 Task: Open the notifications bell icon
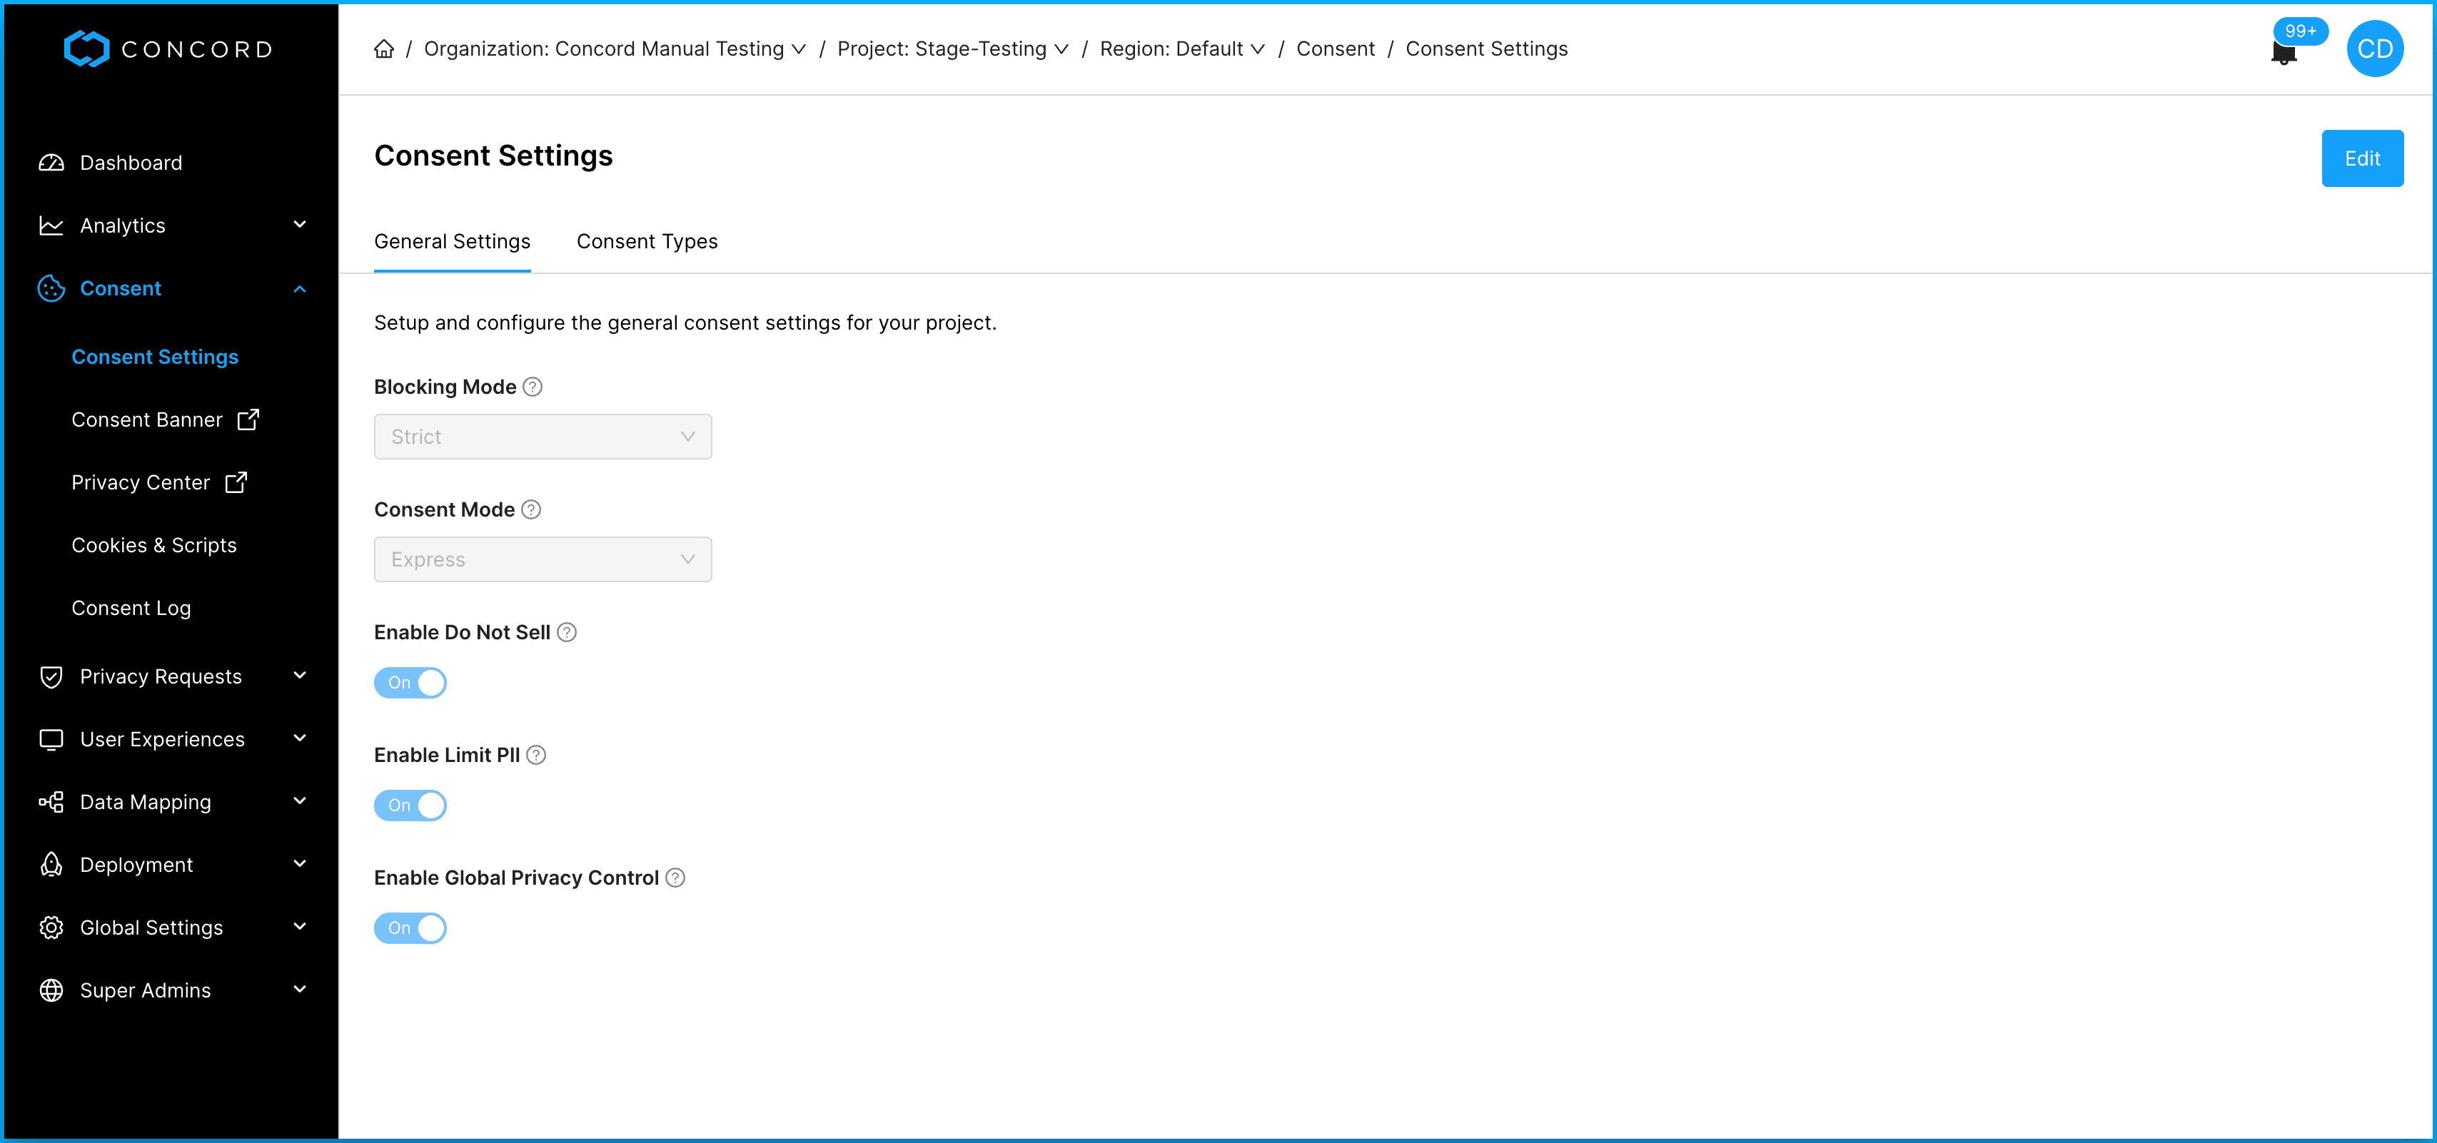point(2283,54)
